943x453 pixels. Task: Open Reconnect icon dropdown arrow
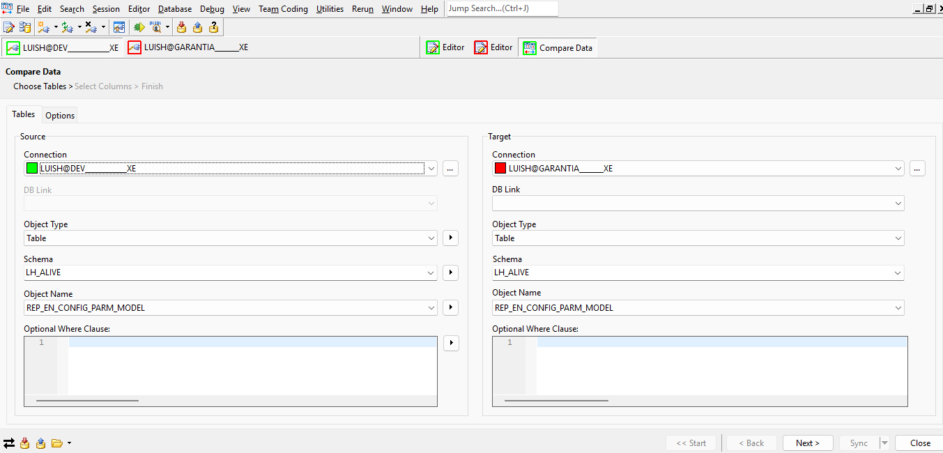pyautogui.click(x=79, y=27)
